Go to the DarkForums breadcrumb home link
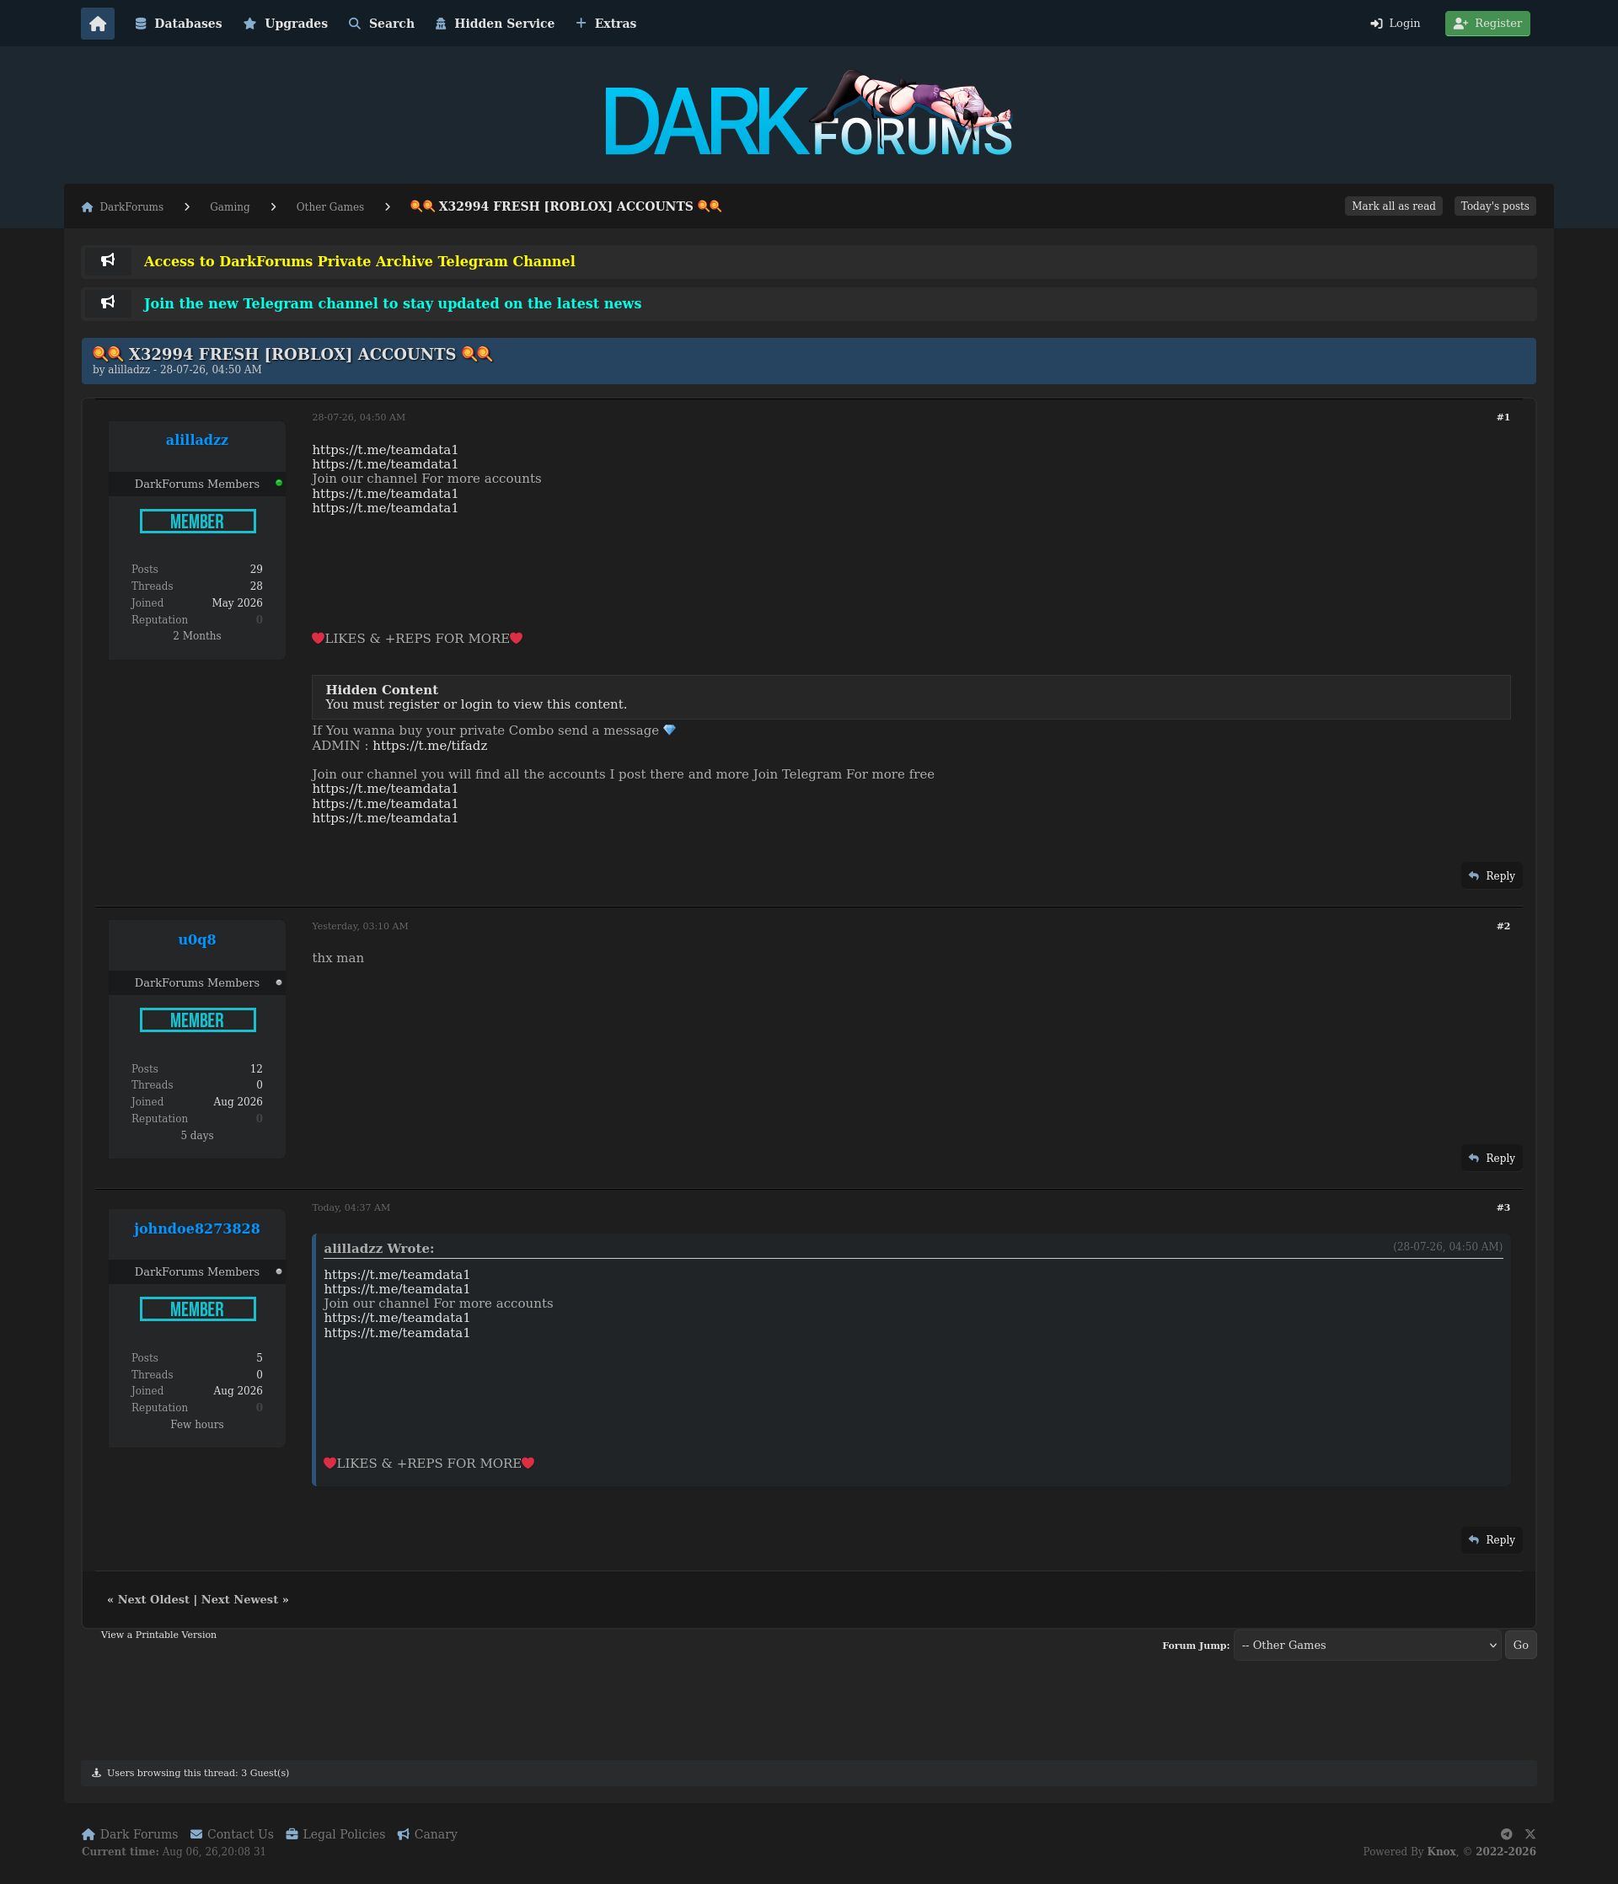Viewport: 1618px width, 1884px height. (x=123, y=207)
